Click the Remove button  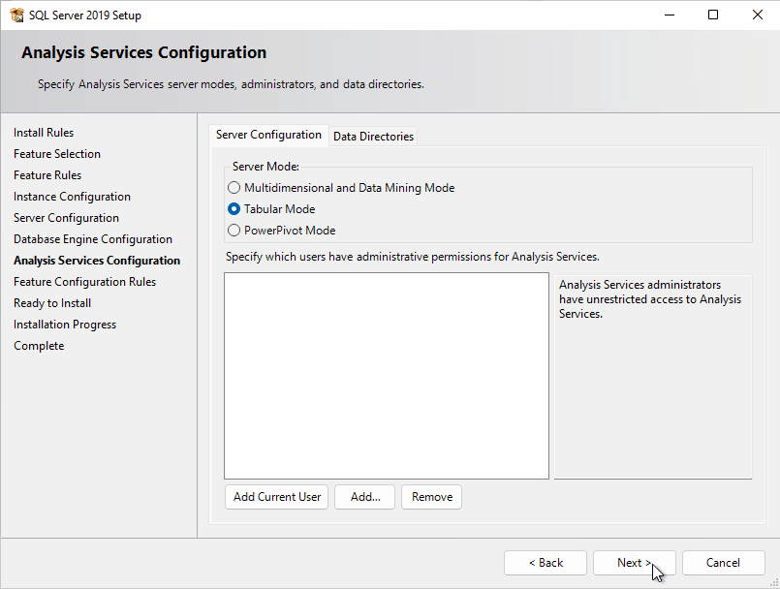432,497
